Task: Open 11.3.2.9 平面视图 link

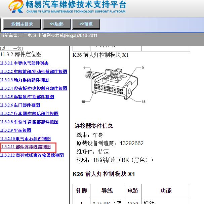Action: tap(15, 130)
